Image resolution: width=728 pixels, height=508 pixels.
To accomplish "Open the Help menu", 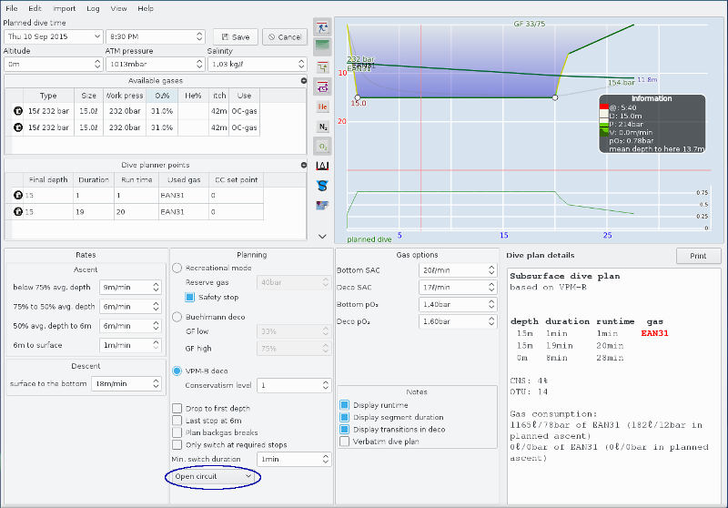I will 146,8.
